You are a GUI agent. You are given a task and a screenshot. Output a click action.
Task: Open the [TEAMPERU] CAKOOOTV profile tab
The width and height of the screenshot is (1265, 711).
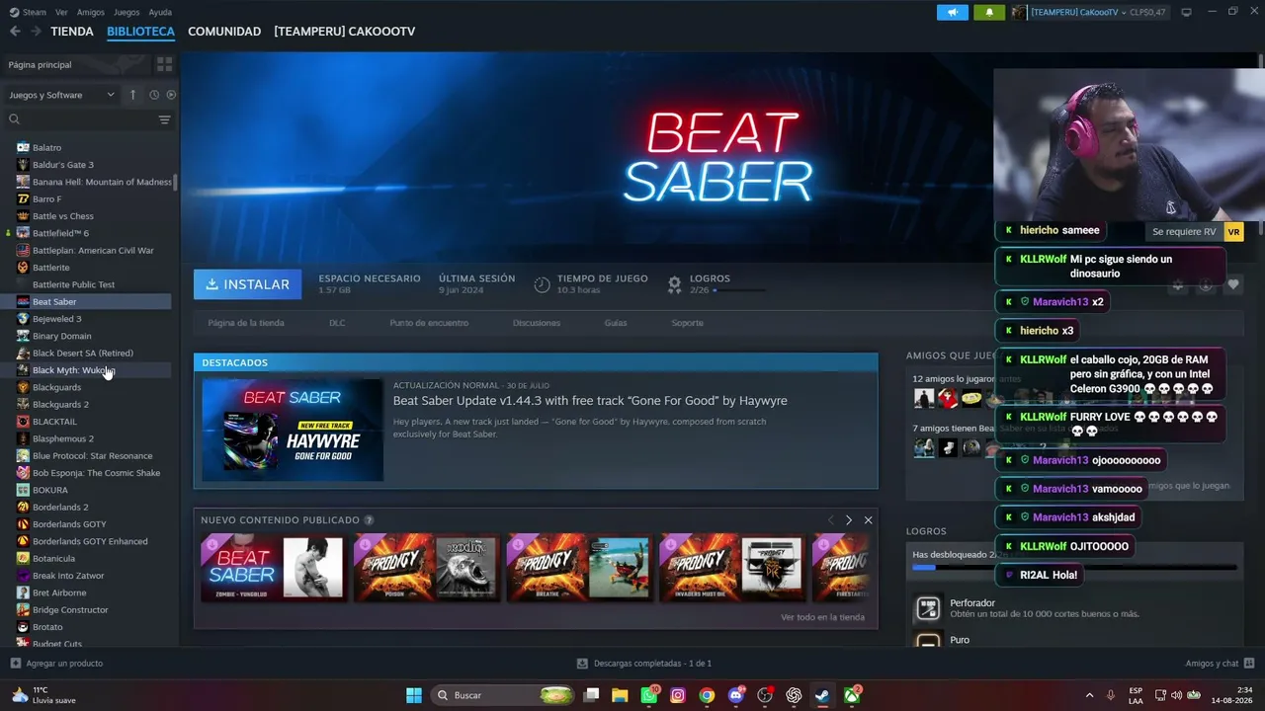[x=344, y=32]
